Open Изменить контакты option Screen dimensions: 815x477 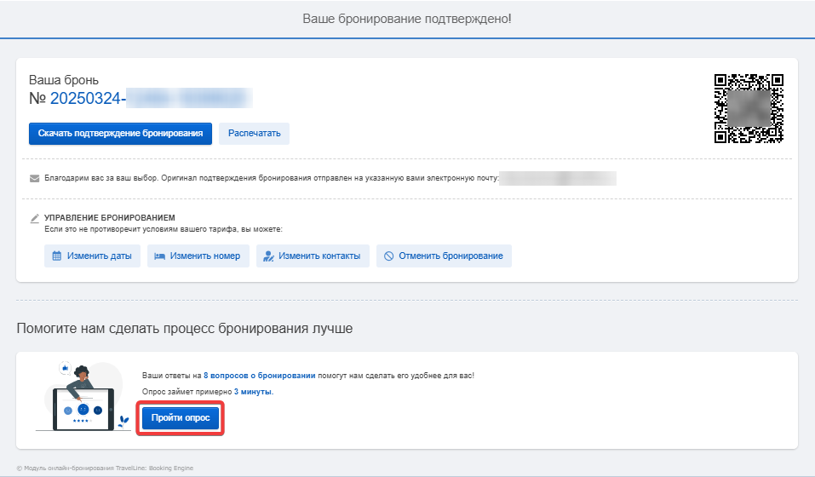(x=313, y=256)
